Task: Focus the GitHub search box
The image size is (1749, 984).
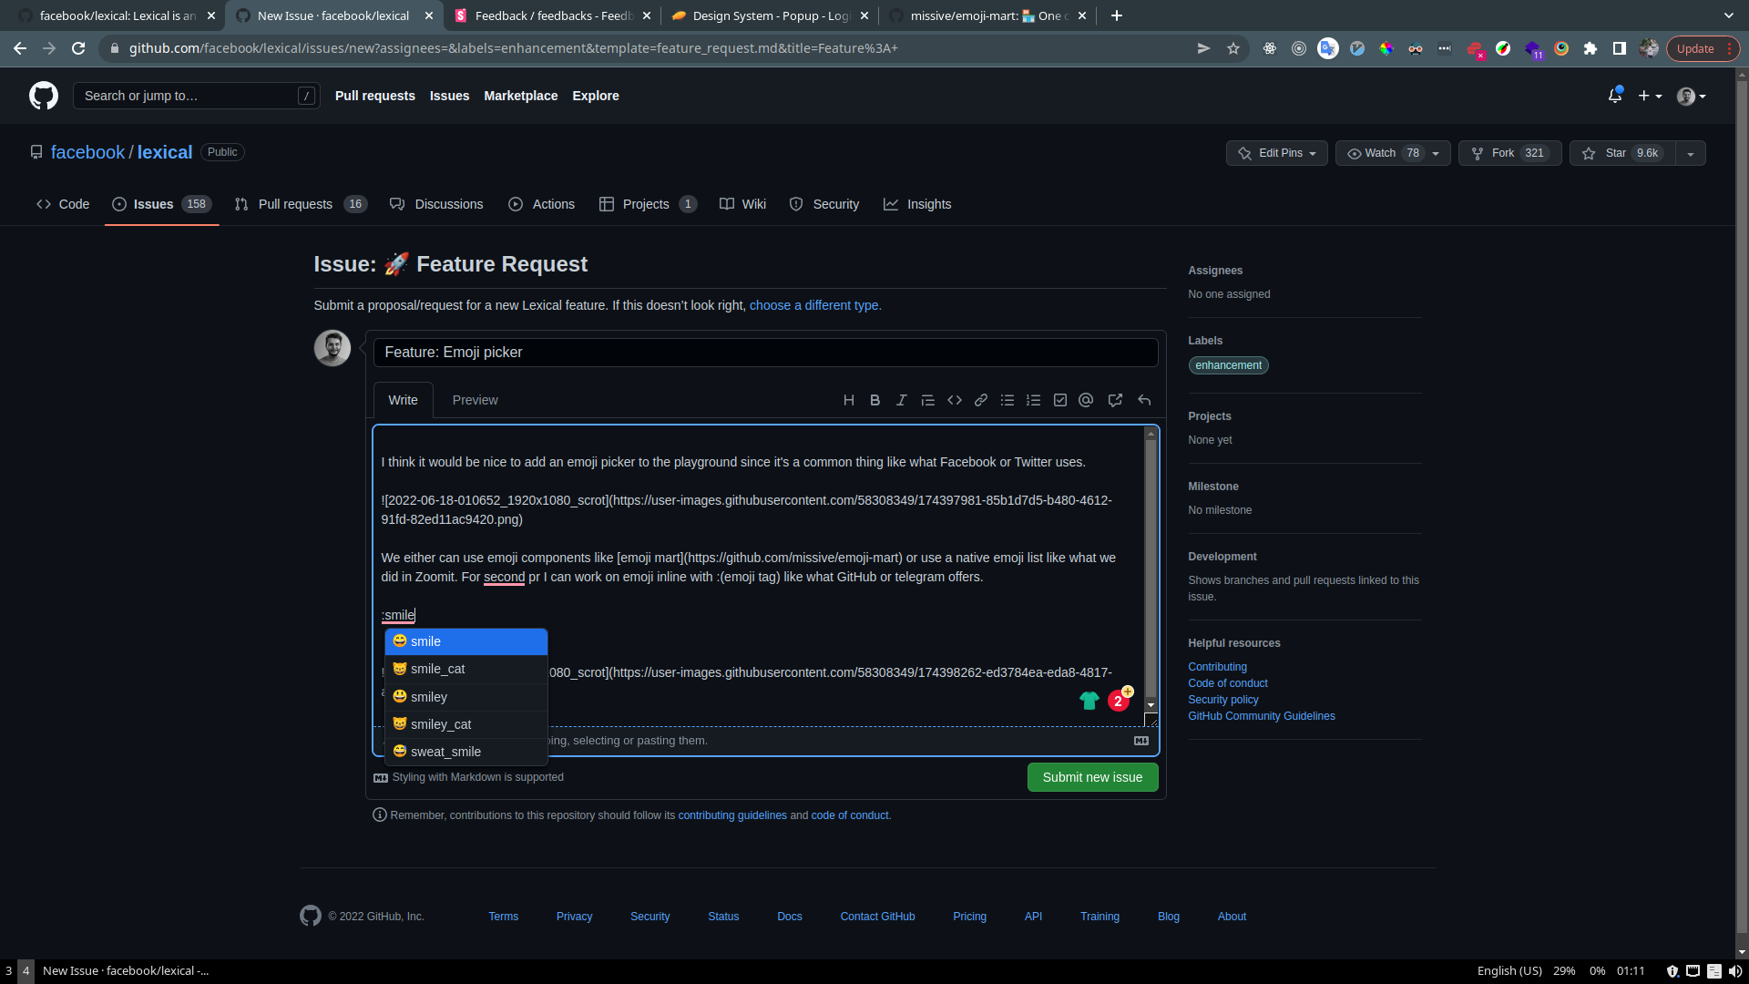Action: click(196, 96)
